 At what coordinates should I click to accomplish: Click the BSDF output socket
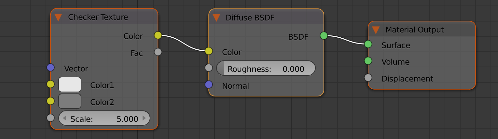324,36
